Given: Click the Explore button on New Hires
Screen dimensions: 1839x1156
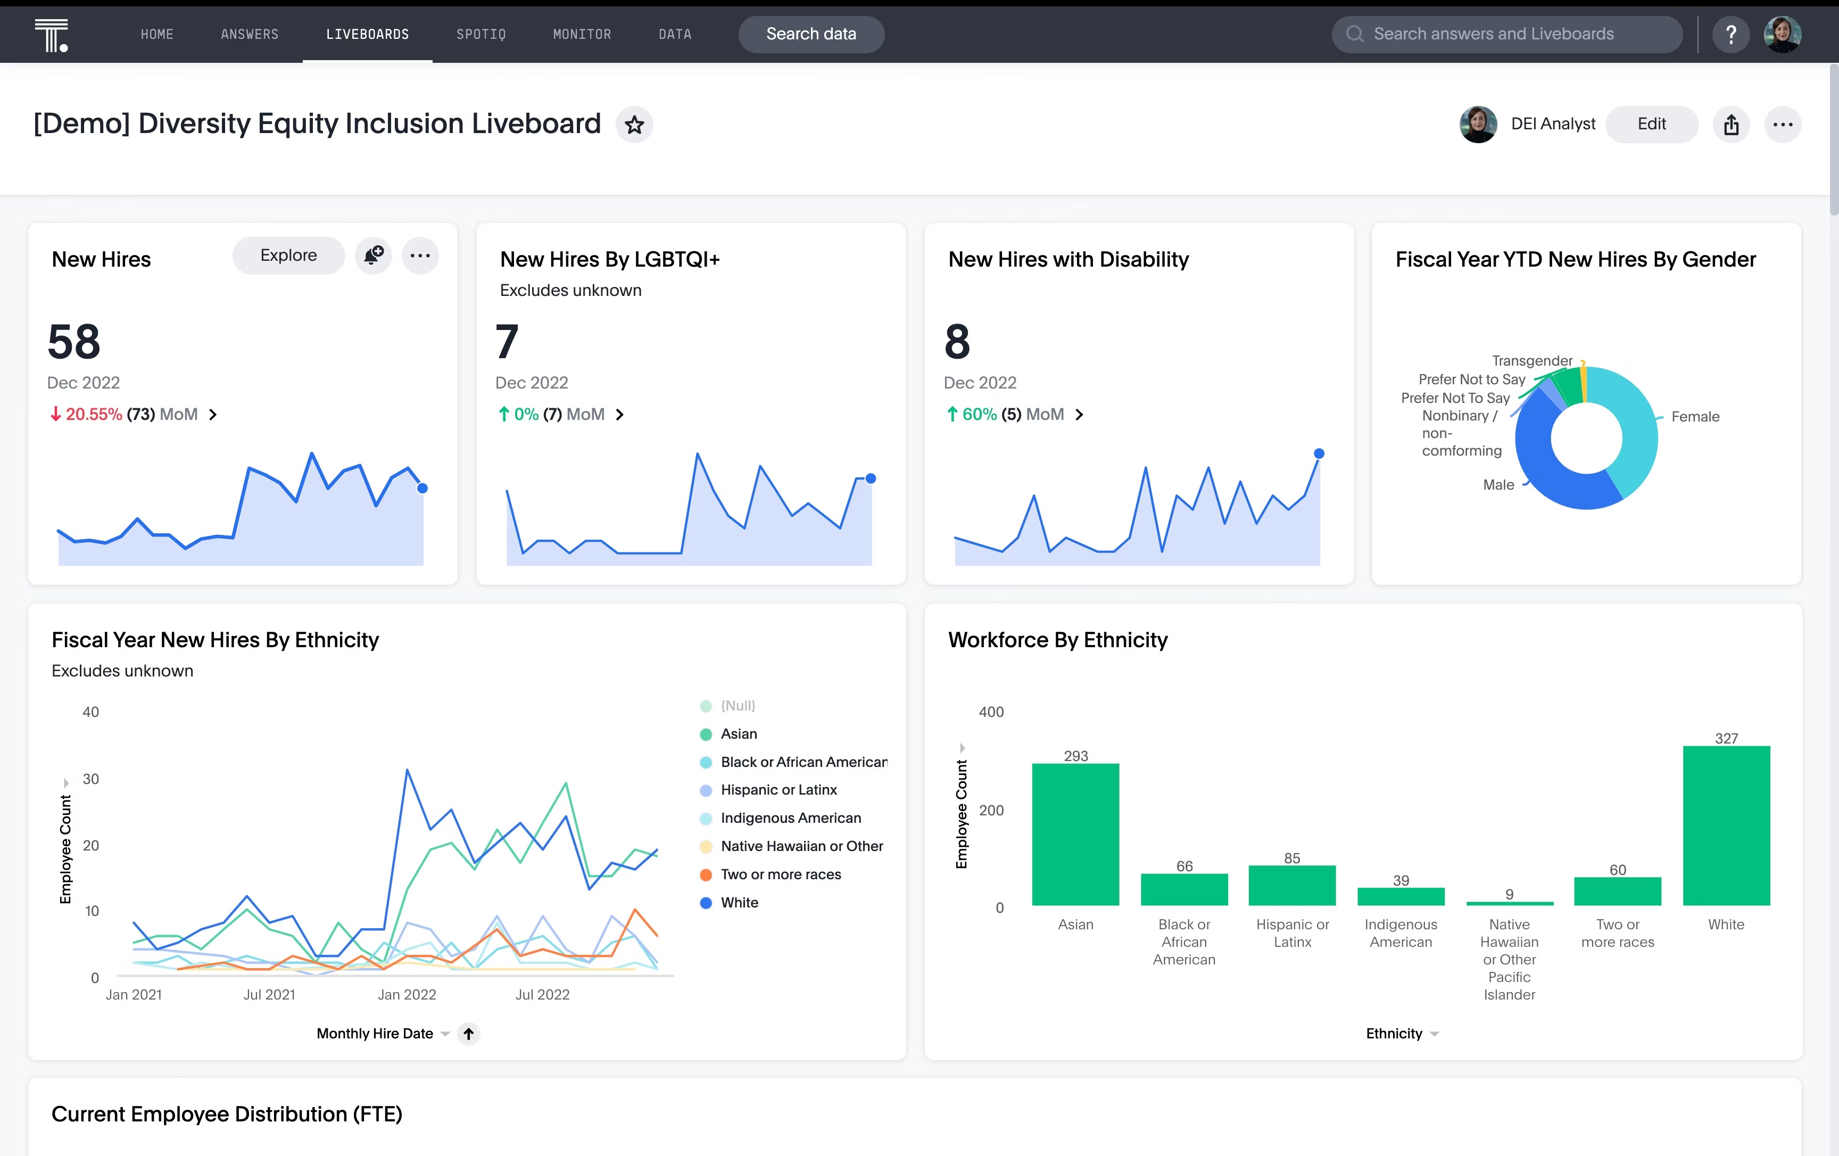Looking at the screenshot, I should tap(288, 255).
